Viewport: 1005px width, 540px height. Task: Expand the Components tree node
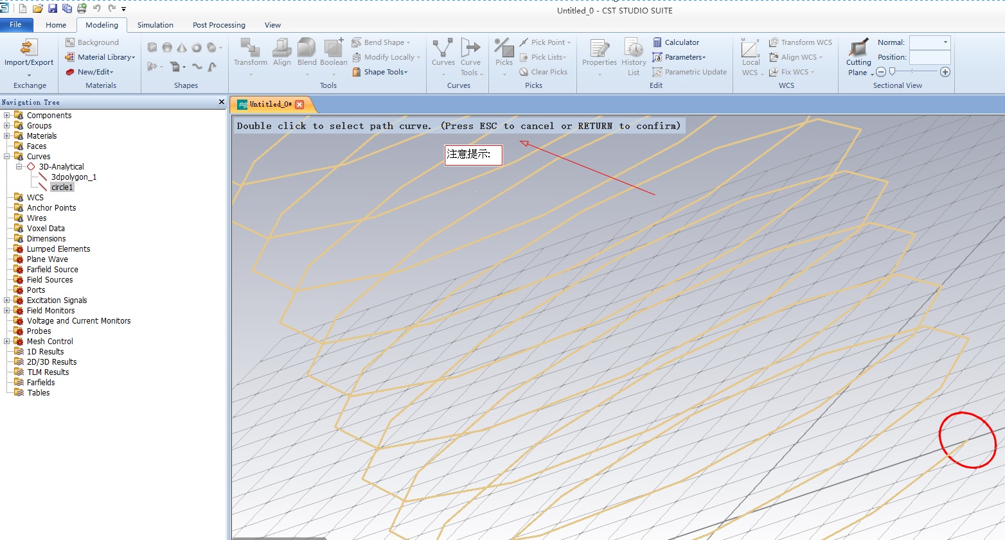pyautogui.click(x=7, y=116)
